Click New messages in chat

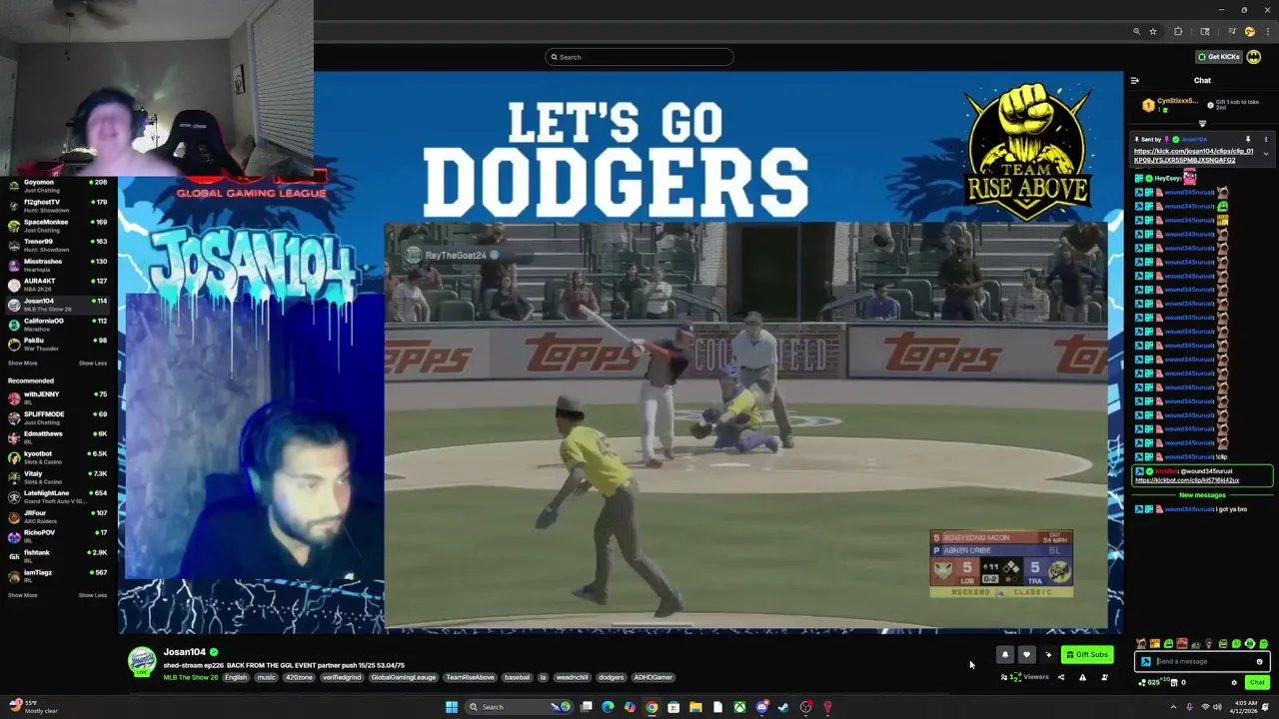[1202, 495]
